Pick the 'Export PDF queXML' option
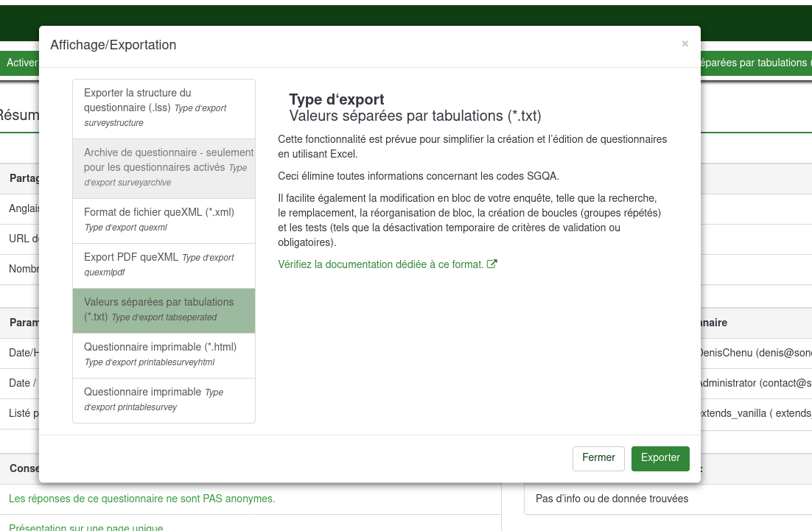Screen dimensions: 812x531 click(x=164, y=265)
